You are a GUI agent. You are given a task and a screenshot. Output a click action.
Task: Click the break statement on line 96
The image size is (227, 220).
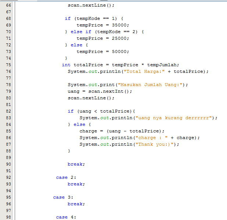[x=76, y=204]
